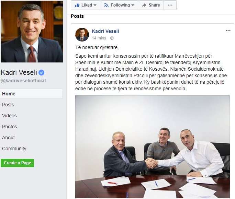Click the globe public-audience icon
Screen dimensions: 235x199
(112, 38)
